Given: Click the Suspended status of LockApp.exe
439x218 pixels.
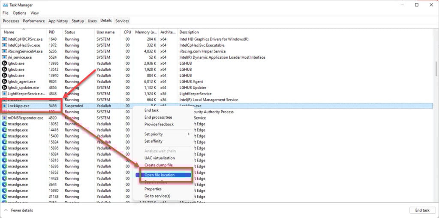Looking at the screenshot, I should [74, 106].
